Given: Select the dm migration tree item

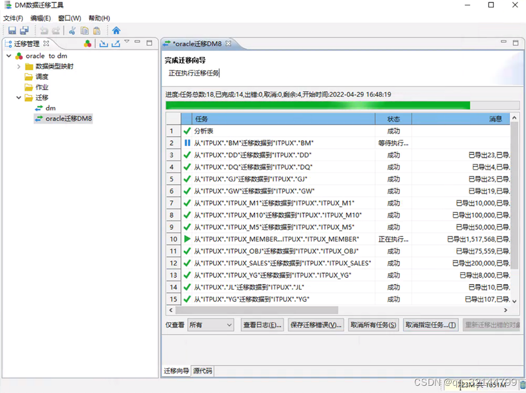Looking at the screenshot, I should click(x=51, y=108).
